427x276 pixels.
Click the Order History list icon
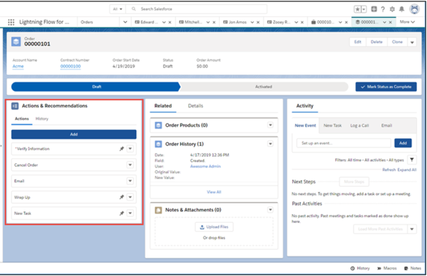158,144
